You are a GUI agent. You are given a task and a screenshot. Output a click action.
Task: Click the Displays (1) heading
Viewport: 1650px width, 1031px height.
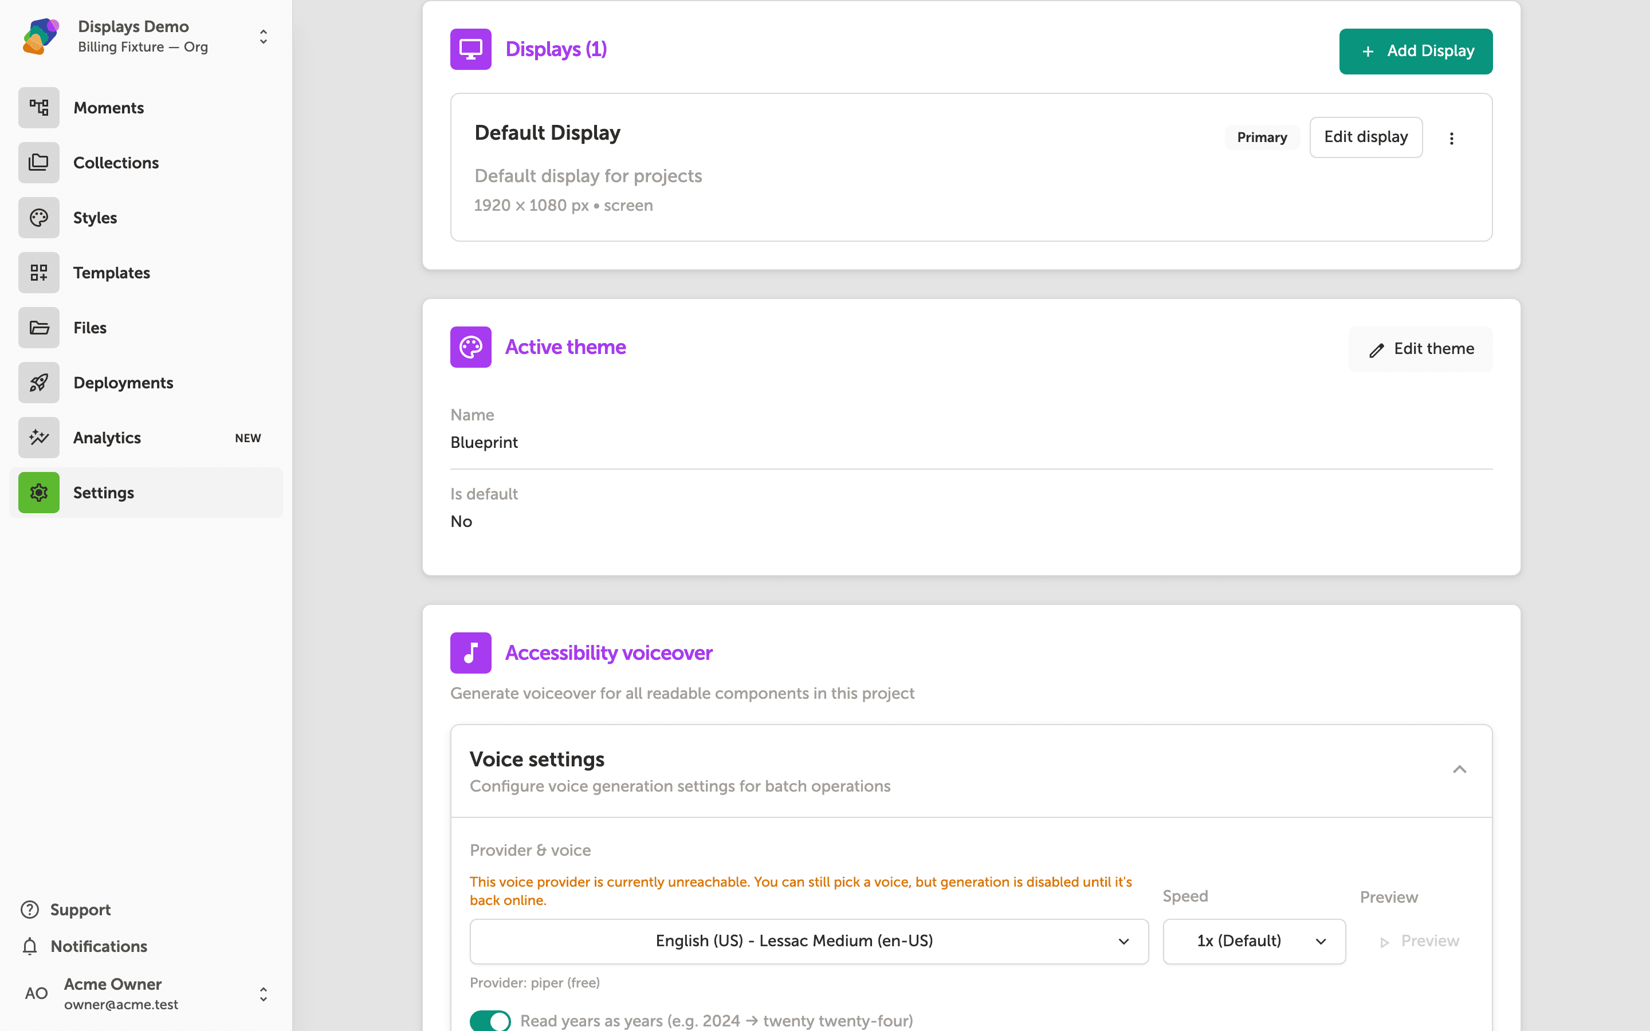coord(556,49)
